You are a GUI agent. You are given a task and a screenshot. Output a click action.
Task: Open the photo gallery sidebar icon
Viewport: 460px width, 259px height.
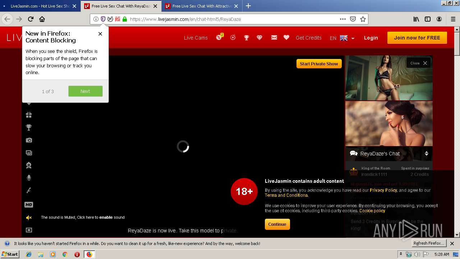[x=29, y=153]
